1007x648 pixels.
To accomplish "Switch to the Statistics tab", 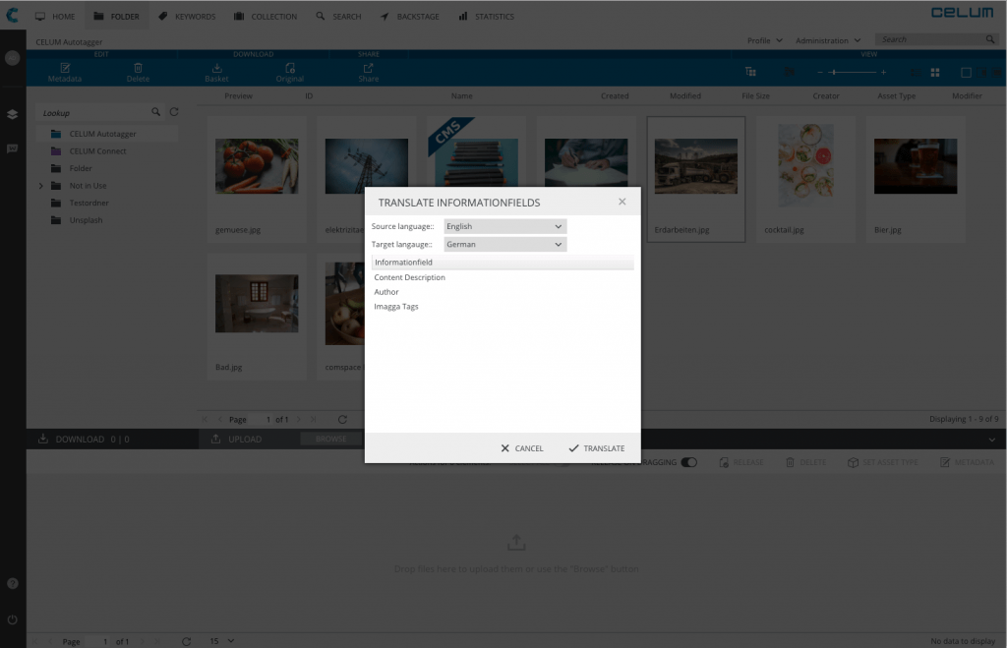I will 486,17.
